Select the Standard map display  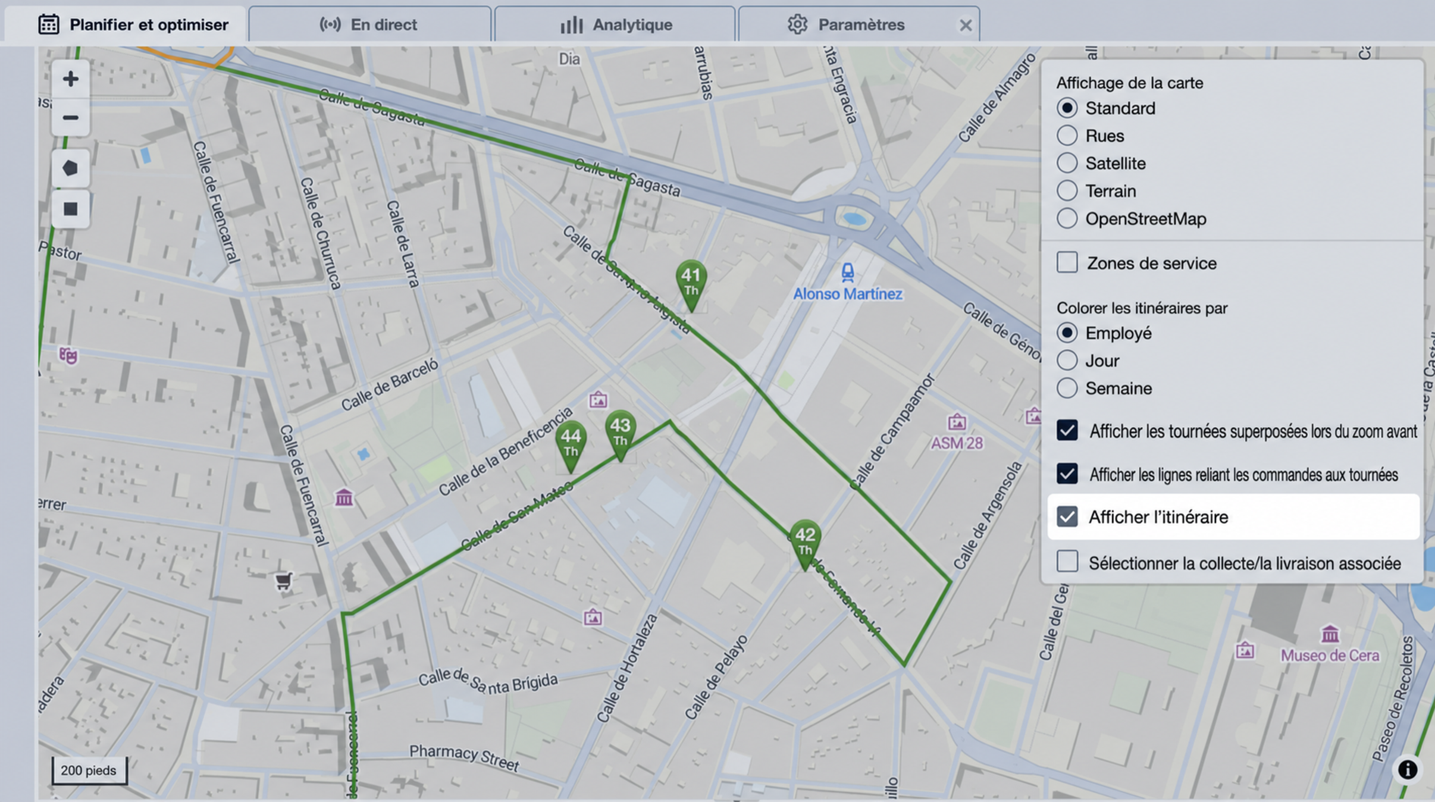[x=1067, y=108]
